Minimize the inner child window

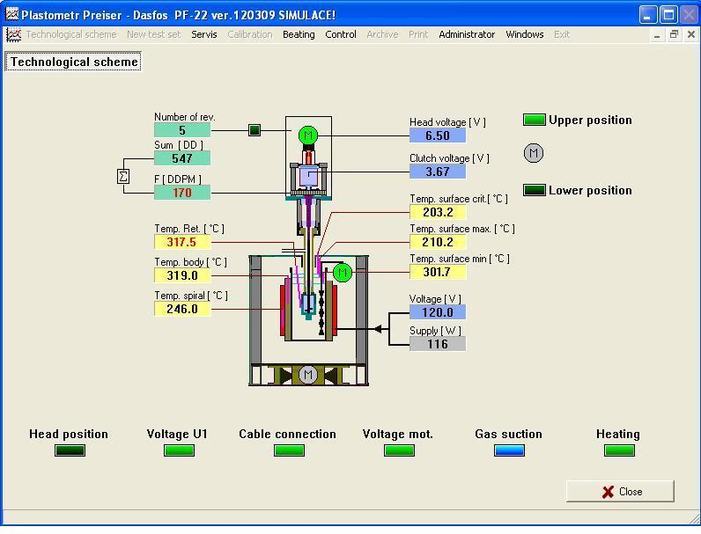point(657,35)
